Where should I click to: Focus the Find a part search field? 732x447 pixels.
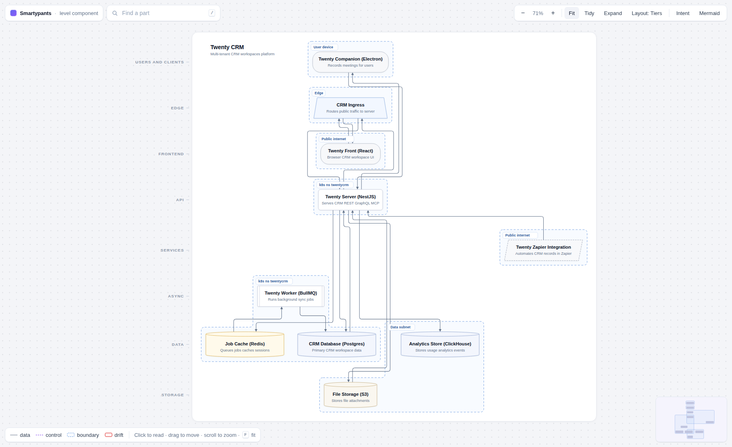(163, 13)
